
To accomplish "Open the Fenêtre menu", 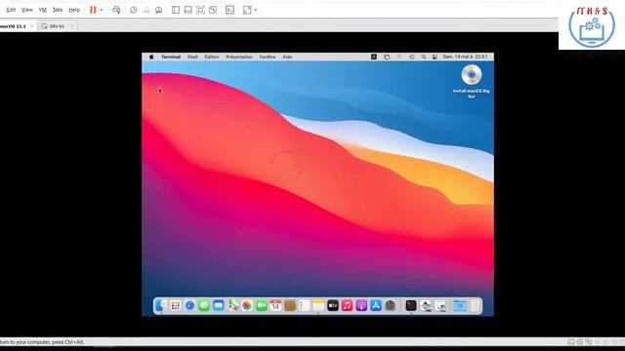I will coord(268,57).
